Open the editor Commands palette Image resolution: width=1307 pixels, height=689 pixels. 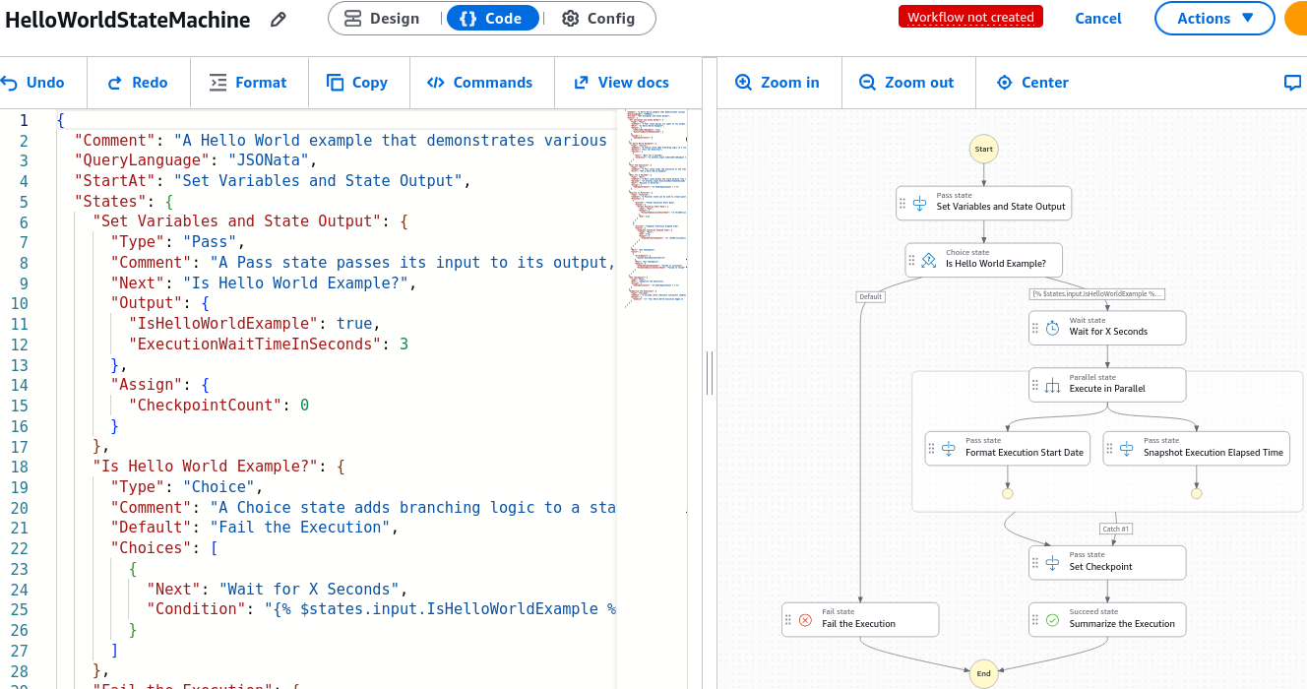[x=480, y=83]
